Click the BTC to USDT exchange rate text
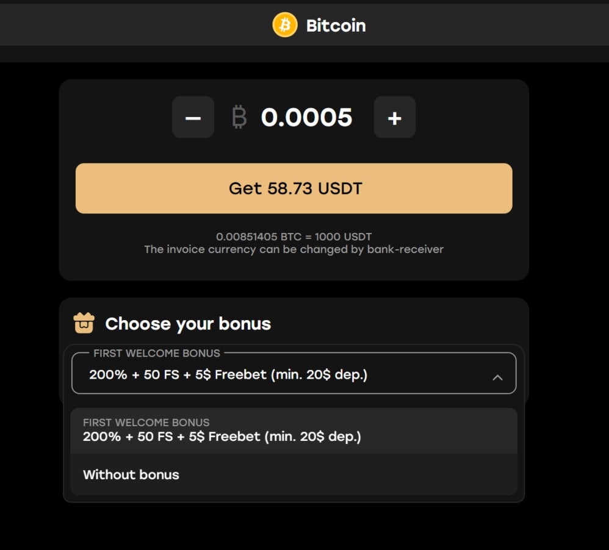Image resolution: width=609 pixels, height=550 pixels. (x=294, y=237)
